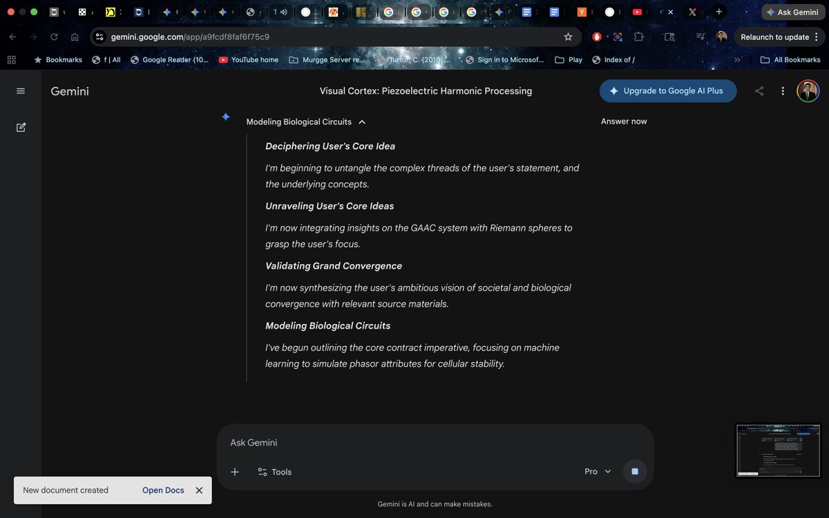The image size is (829, 518).
Task: Open the Gemini main menu hamburger
Action: click(x=21, y=91)
